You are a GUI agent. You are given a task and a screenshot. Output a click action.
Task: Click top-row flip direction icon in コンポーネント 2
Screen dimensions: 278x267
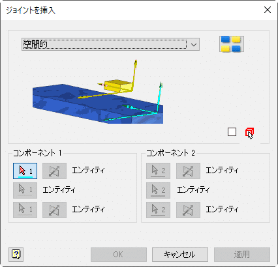pos(188,171)
